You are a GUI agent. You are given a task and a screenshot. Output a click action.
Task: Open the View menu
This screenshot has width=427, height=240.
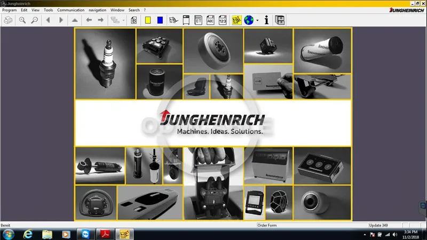[35, 10]
